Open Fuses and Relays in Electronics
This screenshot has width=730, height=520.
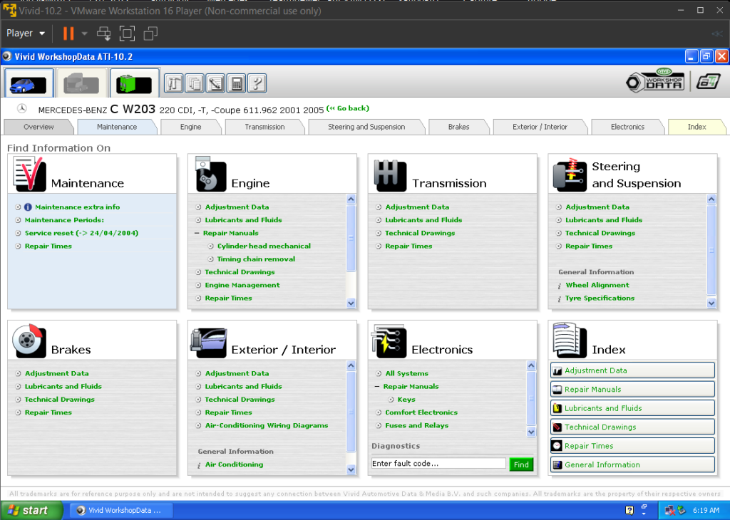pyautogui.click(x=416, y=425)
